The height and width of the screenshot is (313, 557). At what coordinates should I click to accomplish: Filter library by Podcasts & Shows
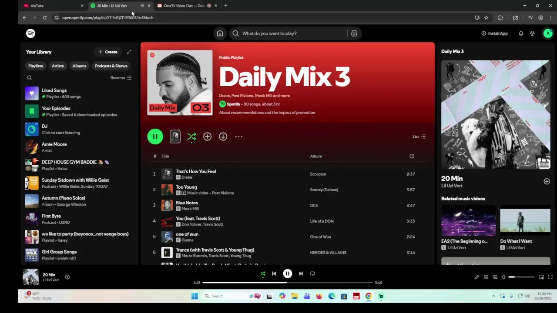coord(111,66)
